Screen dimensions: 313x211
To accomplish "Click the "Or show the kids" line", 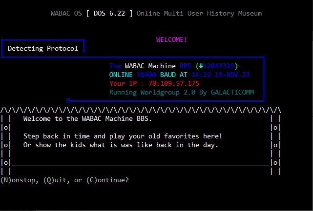I will 121,145.
